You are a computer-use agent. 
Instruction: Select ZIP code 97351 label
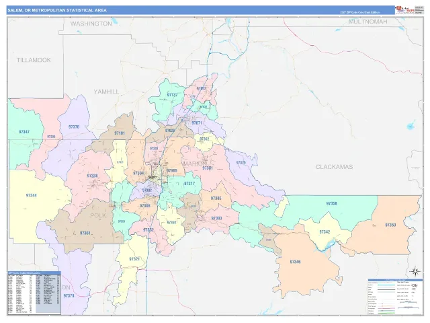(122, 221)
